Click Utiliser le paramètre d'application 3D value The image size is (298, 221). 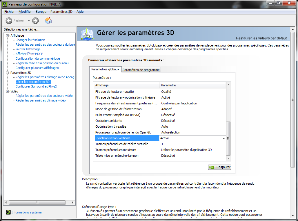186,150
